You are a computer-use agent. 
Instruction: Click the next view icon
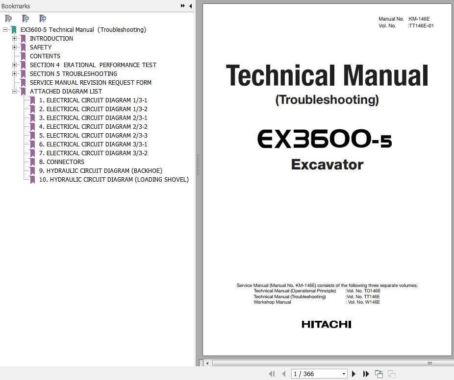click(391, 374)
